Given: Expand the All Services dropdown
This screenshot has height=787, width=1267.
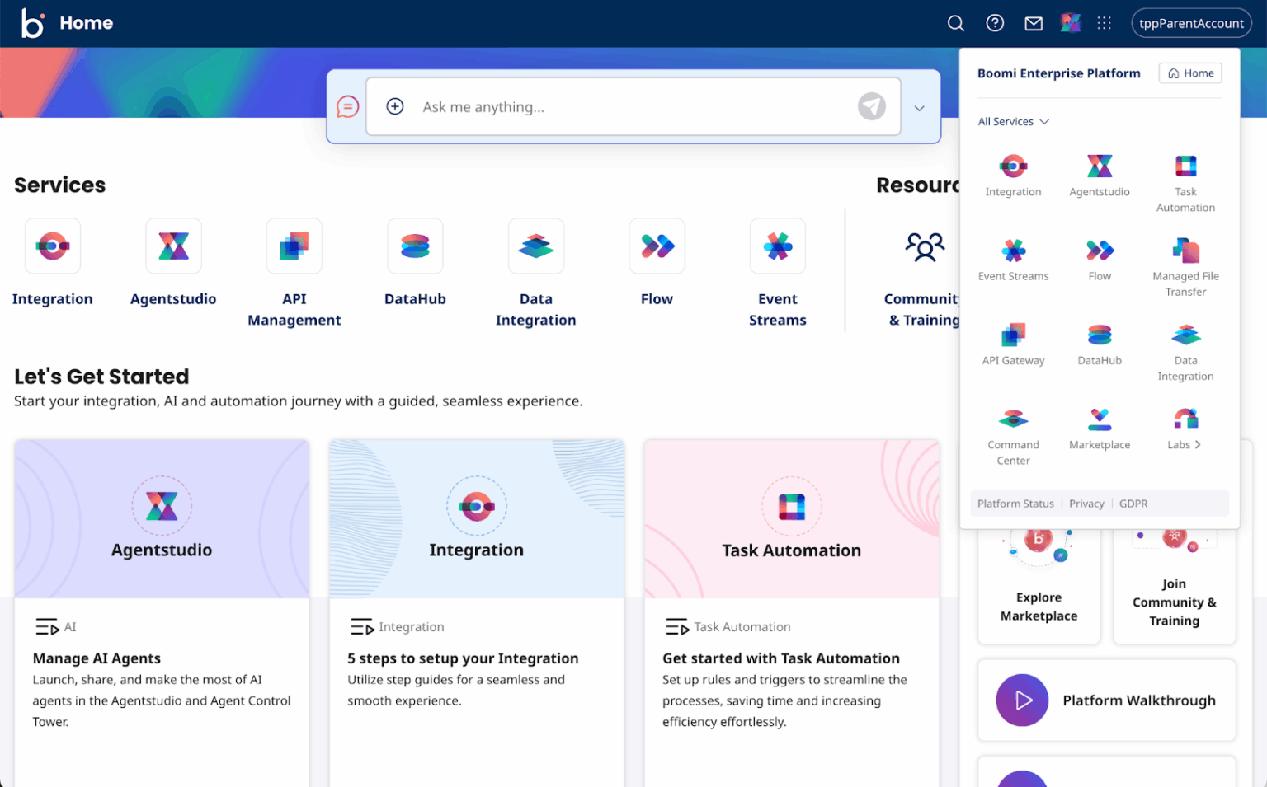Looking at the screenshot, I should 1014,122.
